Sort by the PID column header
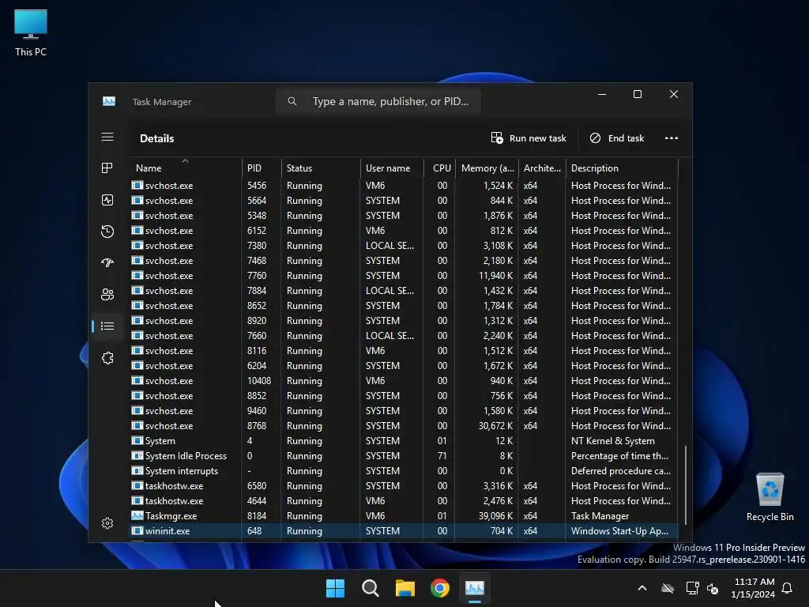 click(261, 168)
